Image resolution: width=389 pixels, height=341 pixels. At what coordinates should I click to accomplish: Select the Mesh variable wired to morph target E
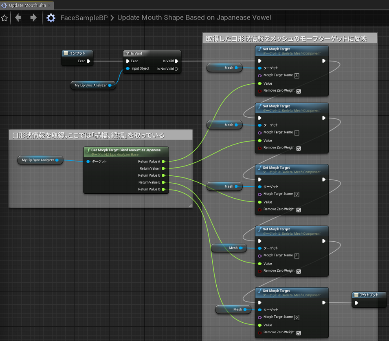click(229, 248)
